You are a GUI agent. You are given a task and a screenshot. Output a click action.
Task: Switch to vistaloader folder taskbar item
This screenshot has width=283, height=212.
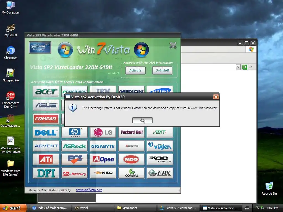tap(135, 208)
